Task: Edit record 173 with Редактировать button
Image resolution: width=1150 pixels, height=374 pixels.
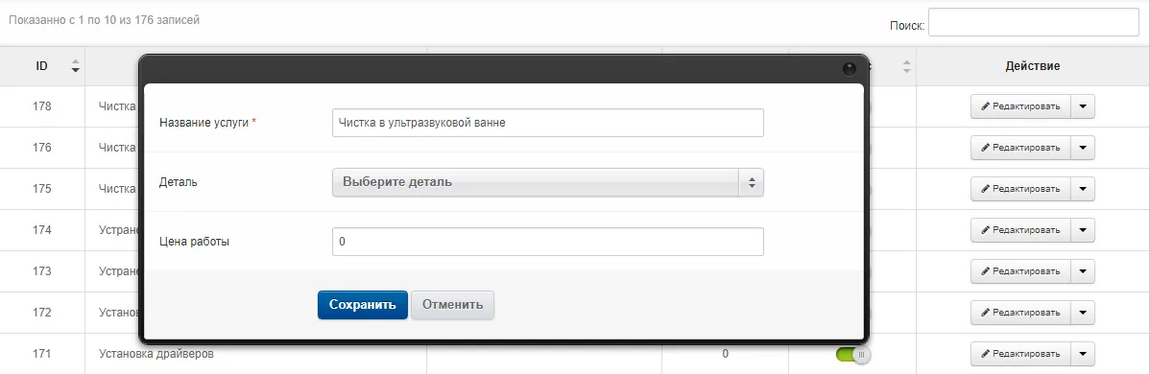Action: tap(1021, 271)
